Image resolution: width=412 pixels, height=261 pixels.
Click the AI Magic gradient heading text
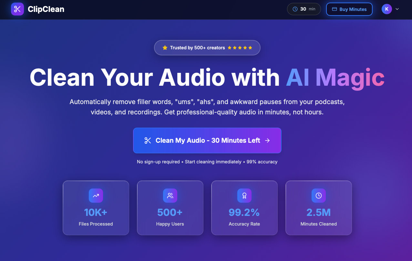pos(335,78)
